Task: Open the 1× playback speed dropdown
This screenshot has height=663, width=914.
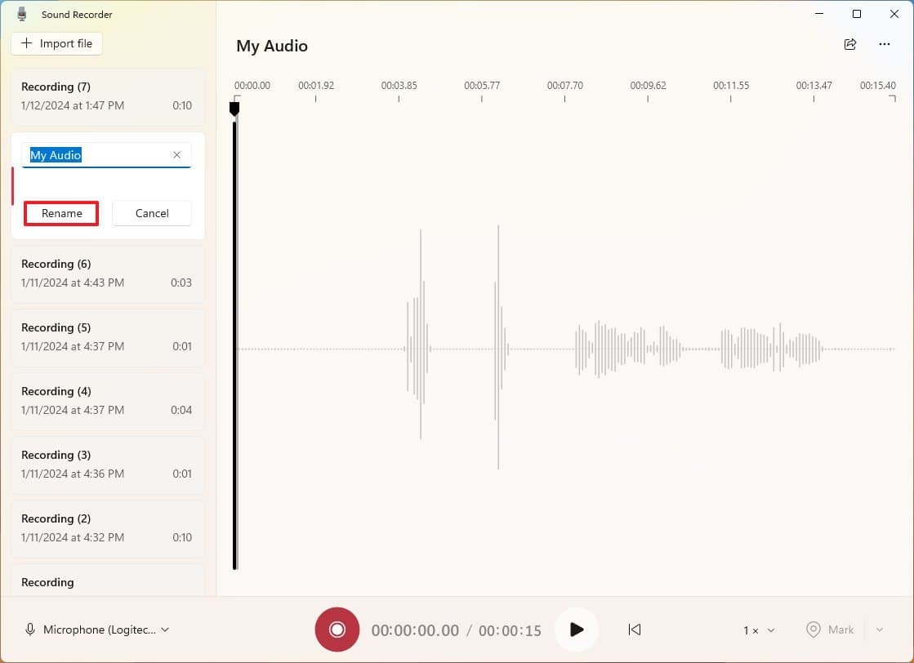Action: (759, 630)
